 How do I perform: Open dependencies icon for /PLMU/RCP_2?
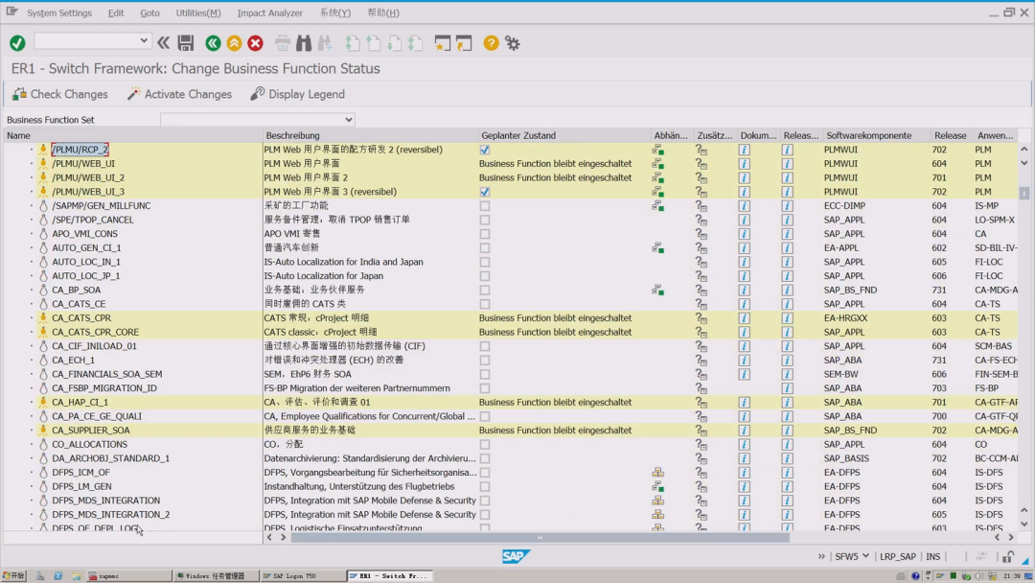(658, 150)
